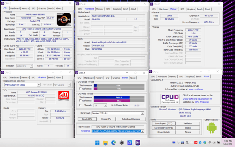
Task: Open the Reference processor i9-11900K dropdown
Action: pyautogui.click(x=118, y=131)
